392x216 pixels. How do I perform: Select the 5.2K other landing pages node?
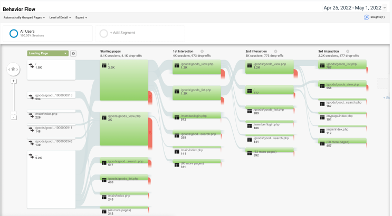[x=51, y=179]
